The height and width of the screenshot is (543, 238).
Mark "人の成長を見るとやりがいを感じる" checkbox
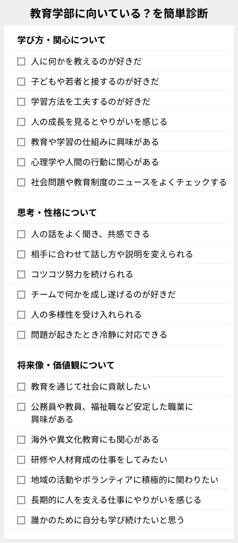[x=21, y=122]
